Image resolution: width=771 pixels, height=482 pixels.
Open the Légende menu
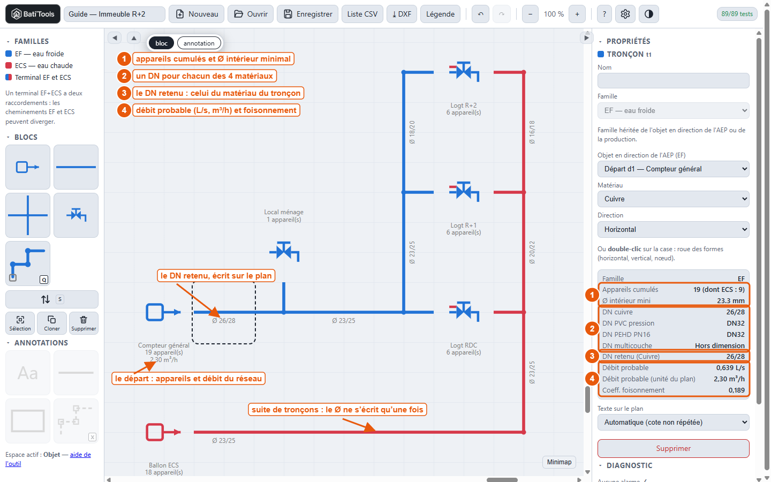pyautogui.click(x=440, y=14)
